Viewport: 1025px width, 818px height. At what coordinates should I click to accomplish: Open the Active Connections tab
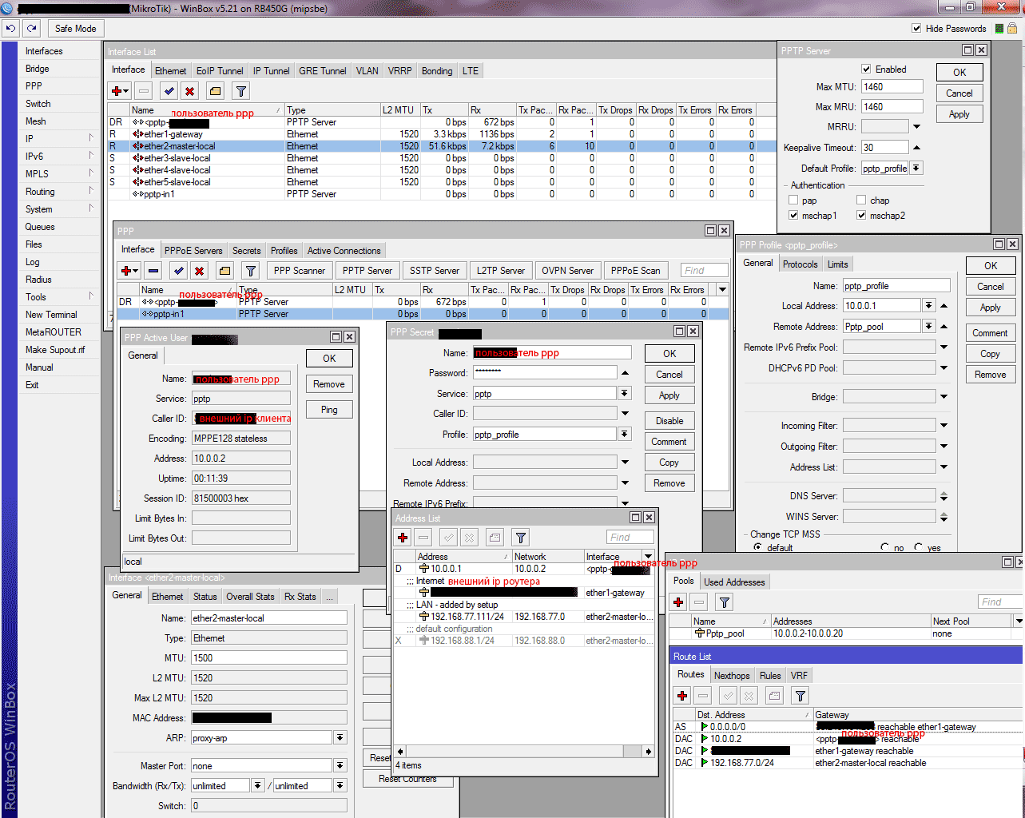coord(344,251)
